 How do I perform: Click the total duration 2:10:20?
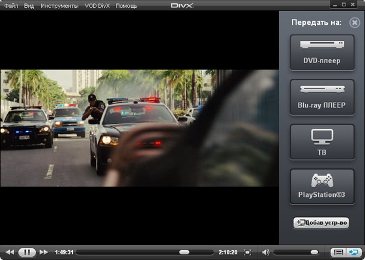[x=228, y=252]
